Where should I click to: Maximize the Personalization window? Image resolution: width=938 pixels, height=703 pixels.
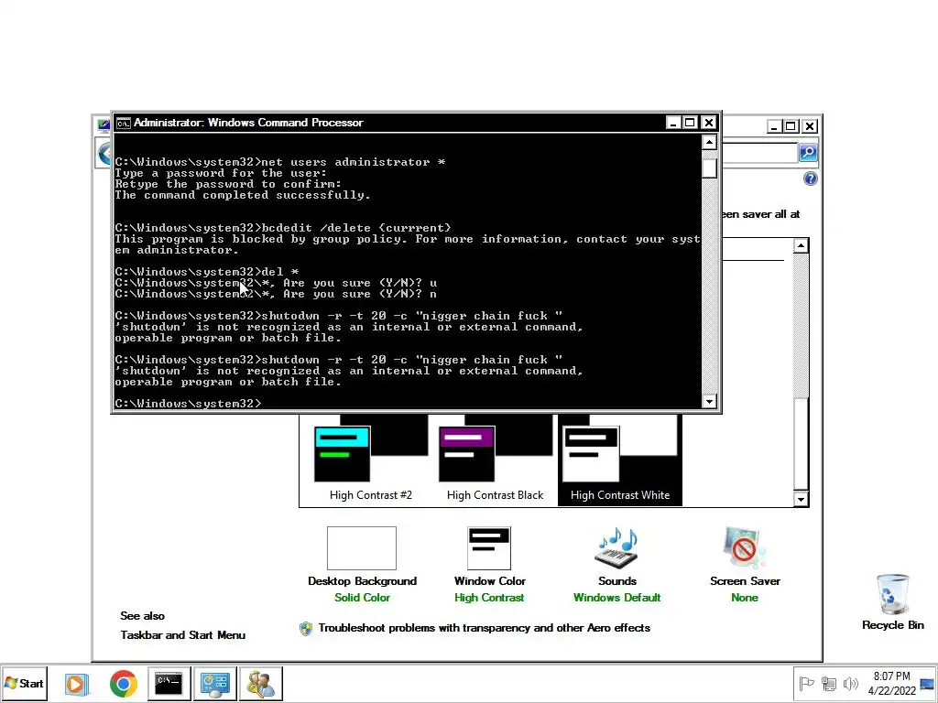(791, 126)
